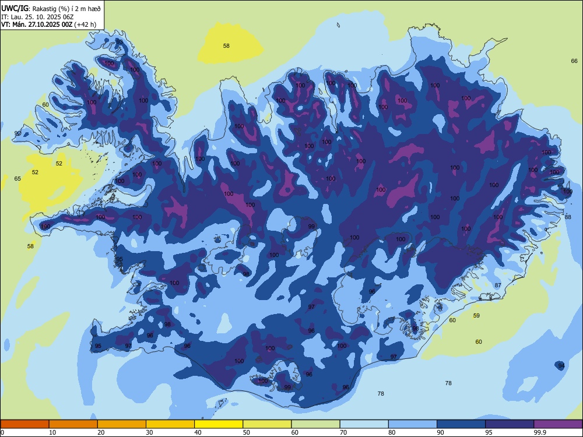Click the '65' value off the west coast

click(x=17, y=178)
